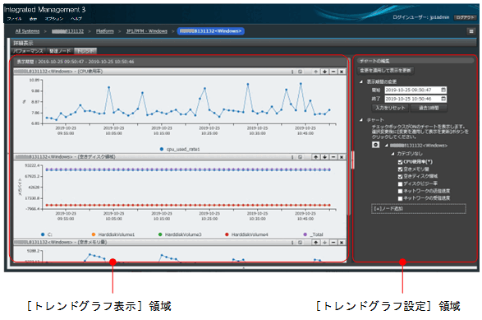Open the オプション menu
Viewport: 482px width, 320px height.
pyautogui.click(x=54, y=19)
